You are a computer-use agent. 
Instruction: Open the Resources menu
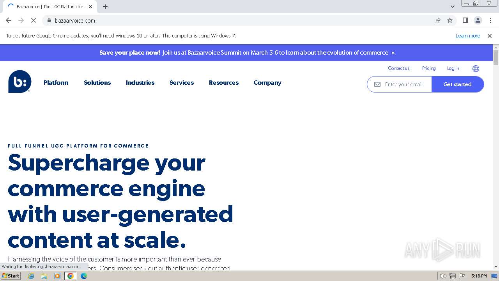click(x=224, y=83)
